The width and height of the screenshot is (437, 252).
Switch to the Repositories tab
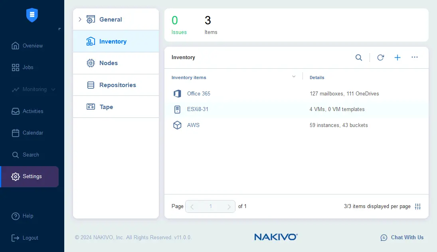point(116,85)
